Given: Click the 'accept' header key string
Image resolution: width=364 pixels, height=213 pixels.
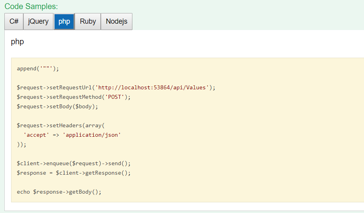Looking at the screenshot, I should [36, 135].
